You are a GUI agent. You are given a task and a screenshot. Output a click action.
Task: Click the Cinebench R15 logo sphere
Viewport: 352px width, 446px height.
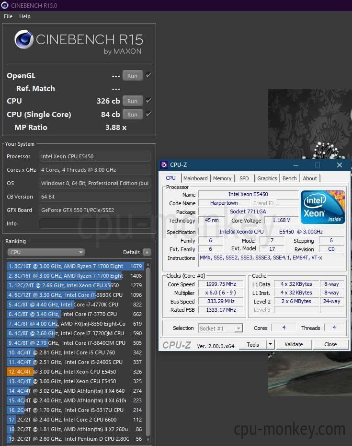[24, 39]
